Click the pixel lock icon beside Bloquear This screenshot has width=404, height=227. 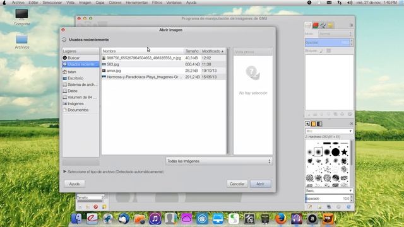pos(322,51)
